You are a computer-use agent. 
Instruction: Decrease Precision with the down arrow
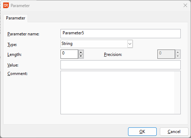pos(178,56)
